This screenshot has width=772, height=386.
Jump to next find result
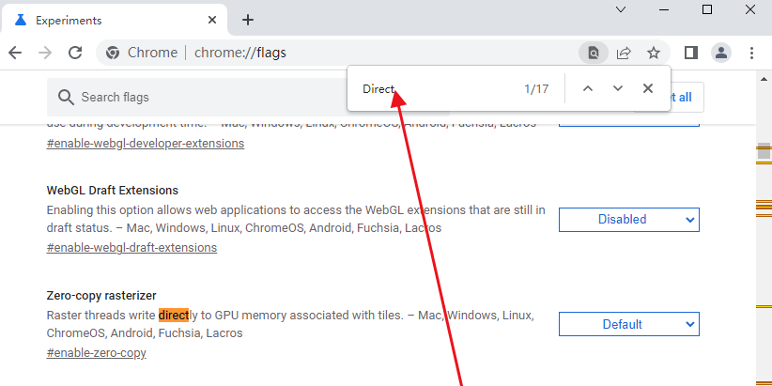(618, 88)
